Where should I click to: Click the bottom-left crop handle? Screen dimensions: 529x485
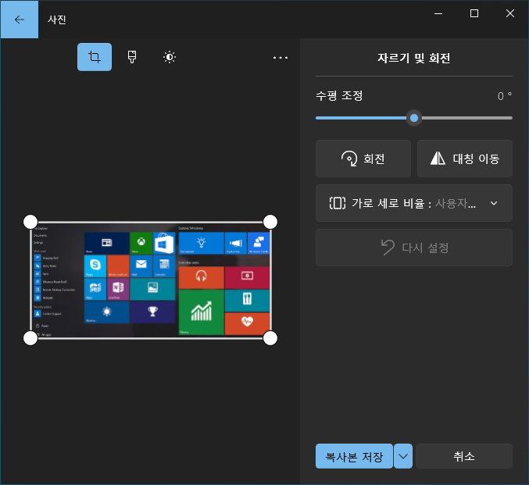pyautogui.click(x=30, y=338)
